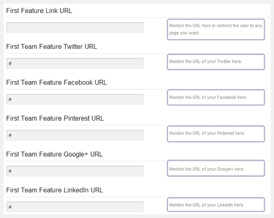Click the 'URL of your Twitter' hint box
Viewport: 274px width, 218px height.
(x=216, y=62)
